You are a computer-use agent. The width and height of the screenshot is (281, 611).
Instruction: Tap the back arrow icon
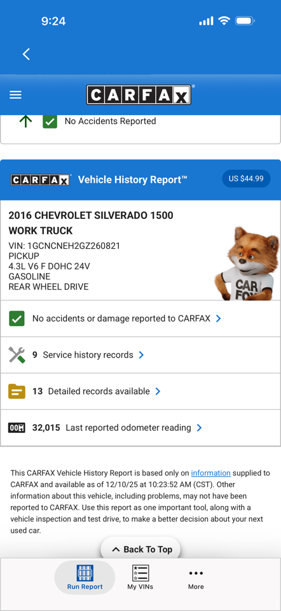click(26, 54)
